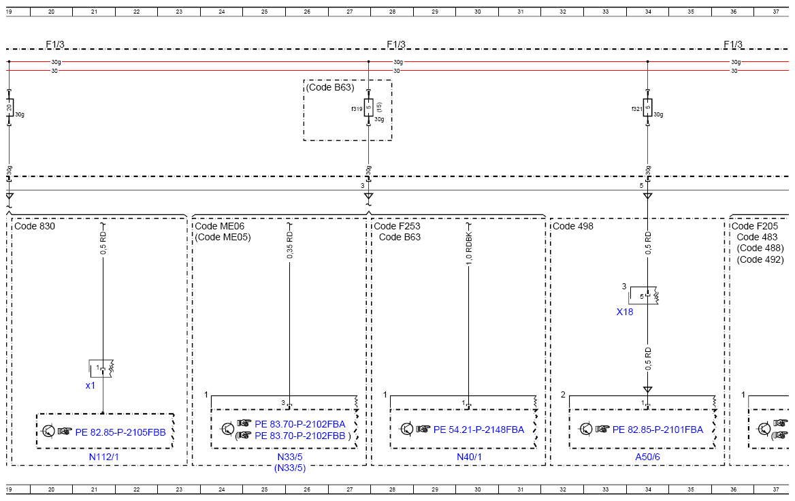
Task: Click X18 connector pin 5 symbol
Action: point(647,295)
